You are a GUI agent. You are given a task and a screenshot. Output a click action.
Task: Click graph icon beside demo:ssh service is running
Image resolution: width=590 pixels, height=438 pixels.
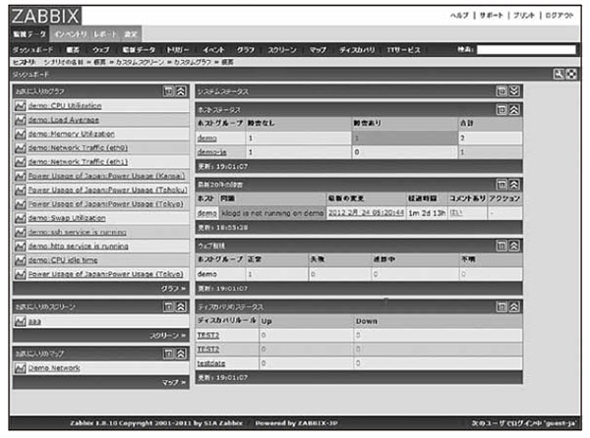tap(20, 232)
